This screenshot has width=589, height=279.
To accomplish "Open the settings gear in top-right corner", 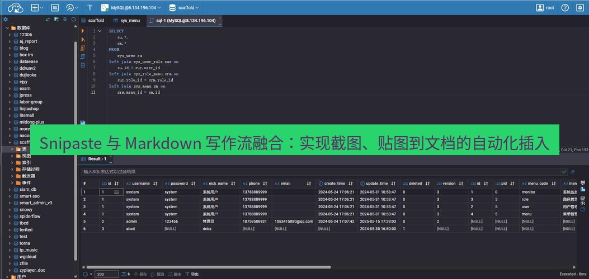I will [x=580, y=7].
